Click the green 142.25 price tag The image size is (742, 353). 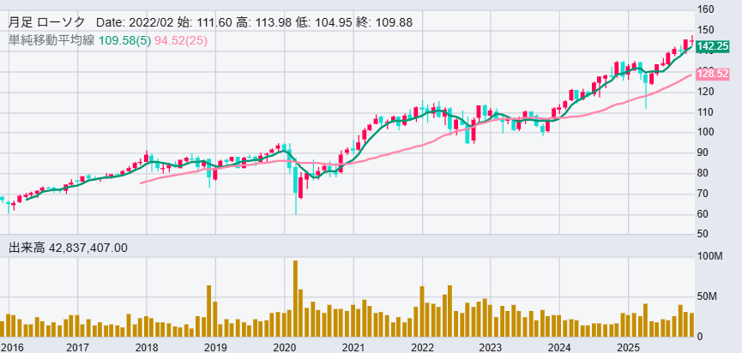(714, 46)
